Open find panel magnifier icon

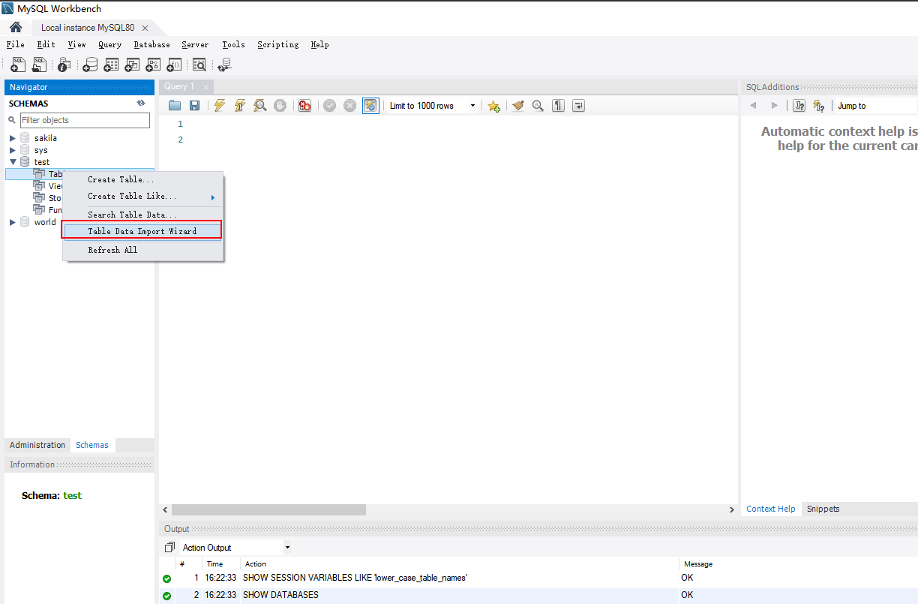tap(538, 106)
